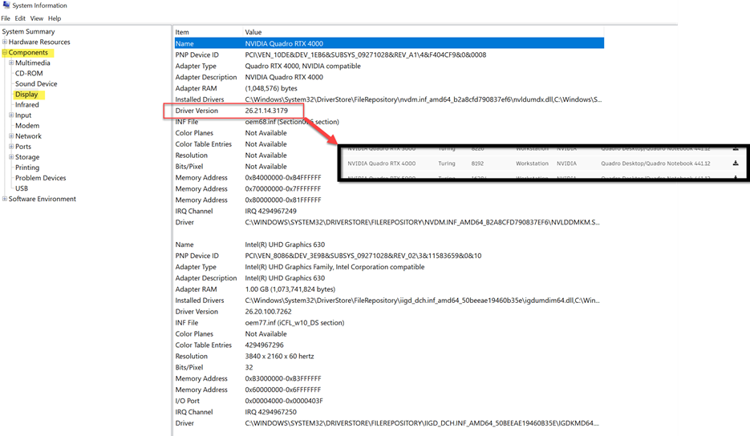Select Sound Device in the tree
Viewport: 750px width, 436px height.
[36, 83]
